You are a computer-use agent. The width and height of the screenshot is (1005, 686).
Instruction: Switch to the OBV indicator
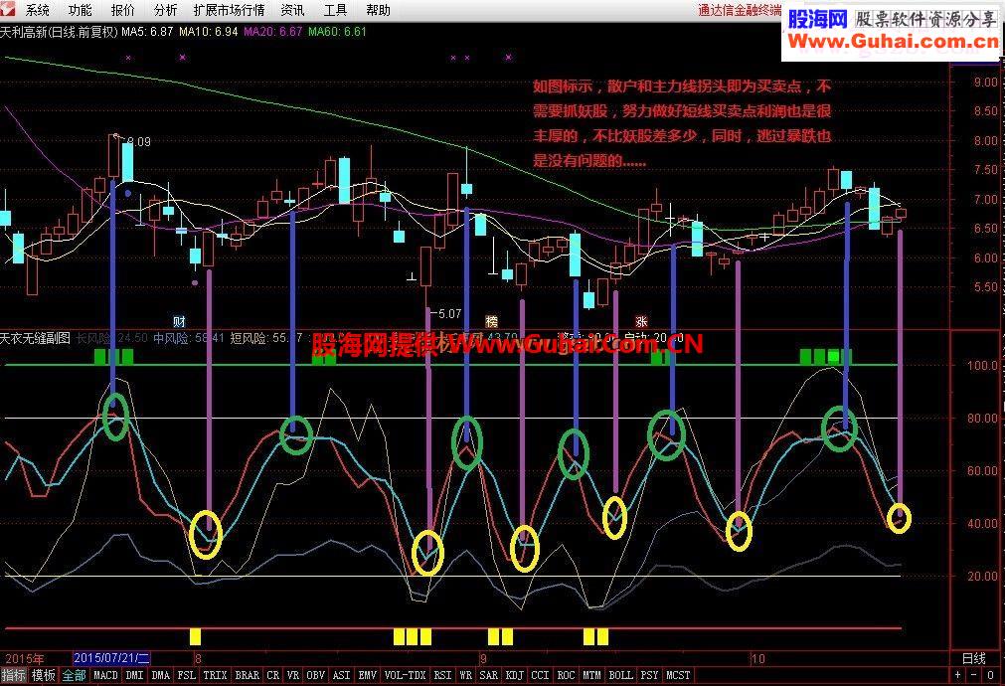click(x=315, y=675)
